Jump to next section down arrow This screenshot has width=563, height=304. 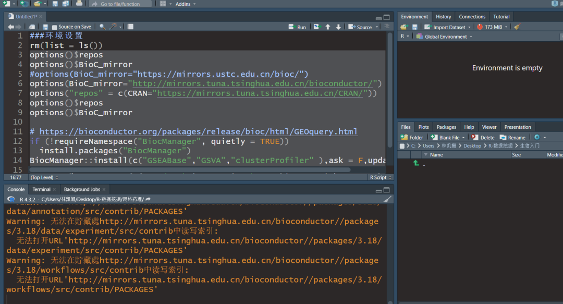coord(338,27)
